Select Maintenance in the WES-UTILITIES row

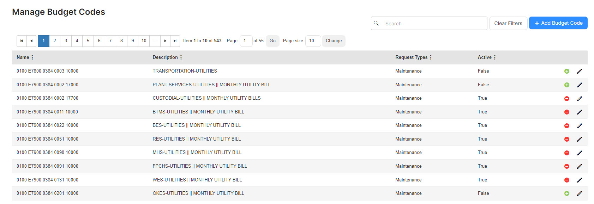point(408,180)
